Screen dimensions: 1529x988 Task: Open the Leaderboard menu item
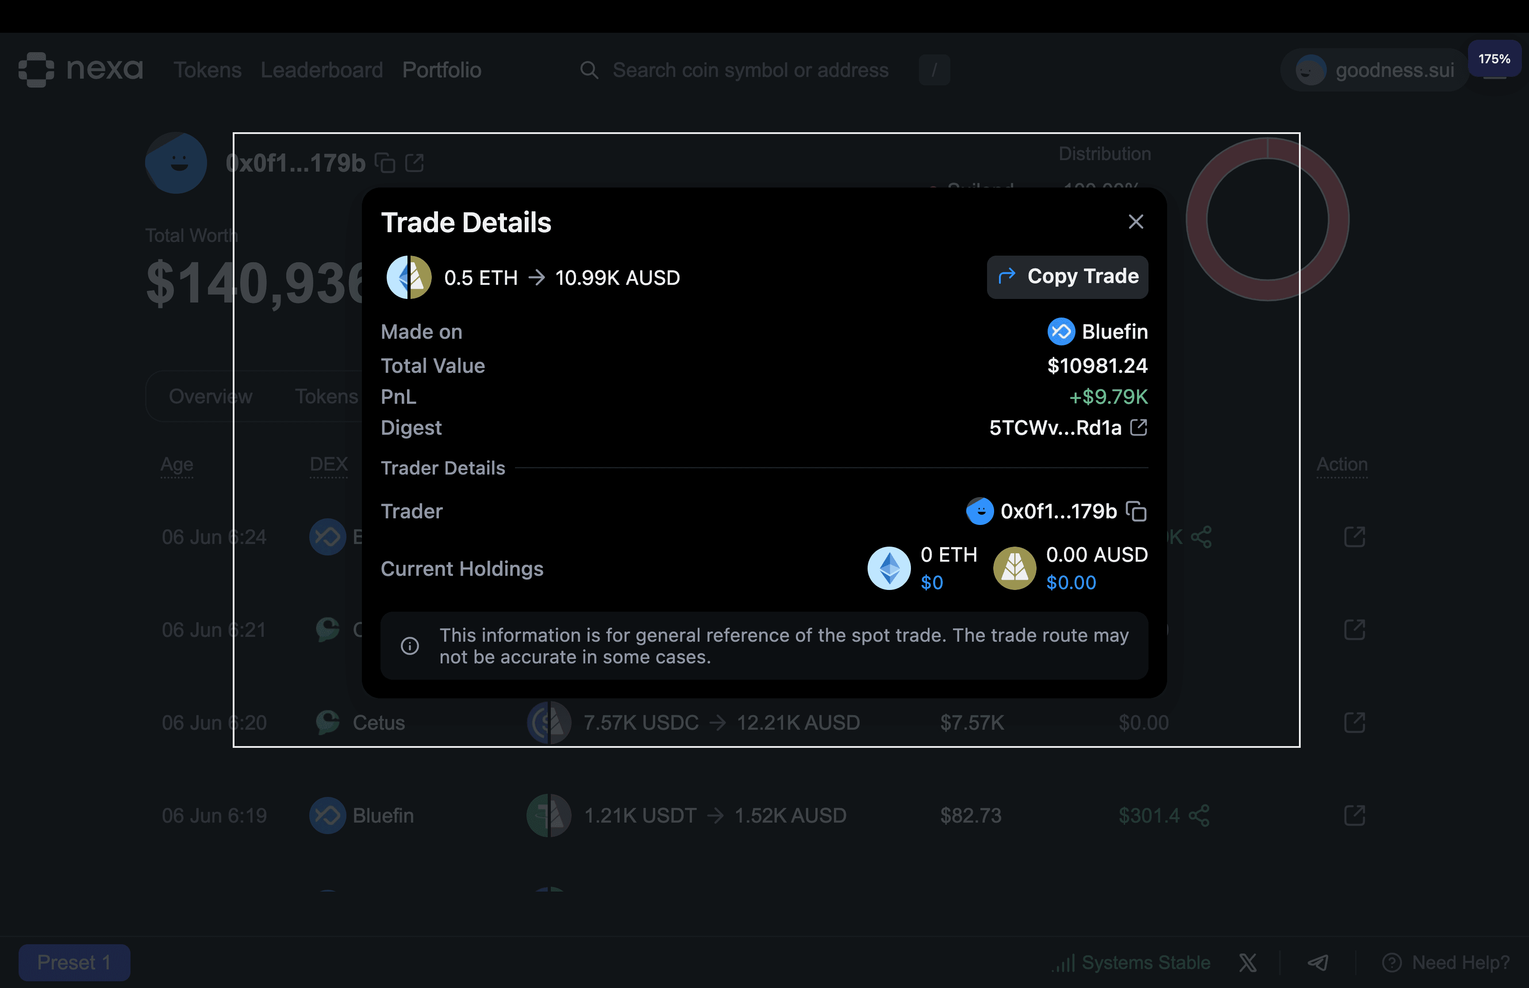[x=322, y=69]
